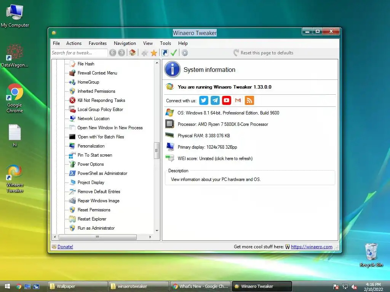This screenshot has height=292, width=390.
Task: Select Local Group Policy Editor item
Action: [100, 109]
